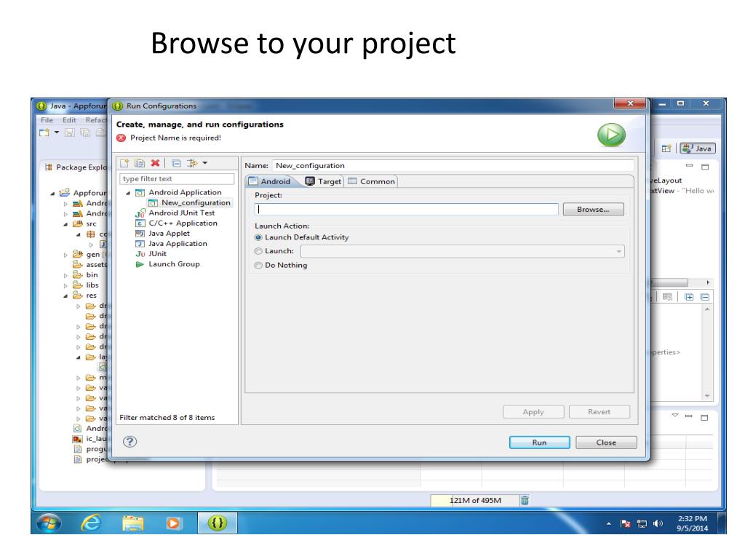Switch to the Android tab
Viewport: 745px width, 559px height.
click(270, 181)
